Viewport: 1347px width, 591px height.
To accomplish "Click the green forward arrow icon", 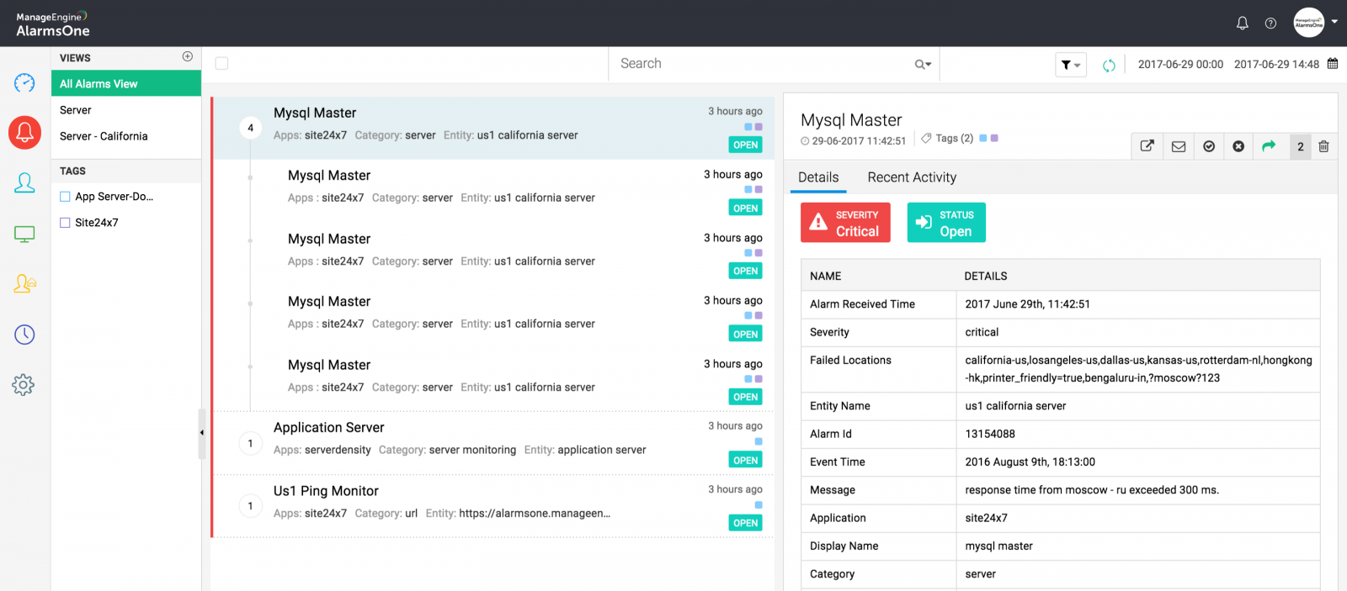I will (x=1269, y=146).
